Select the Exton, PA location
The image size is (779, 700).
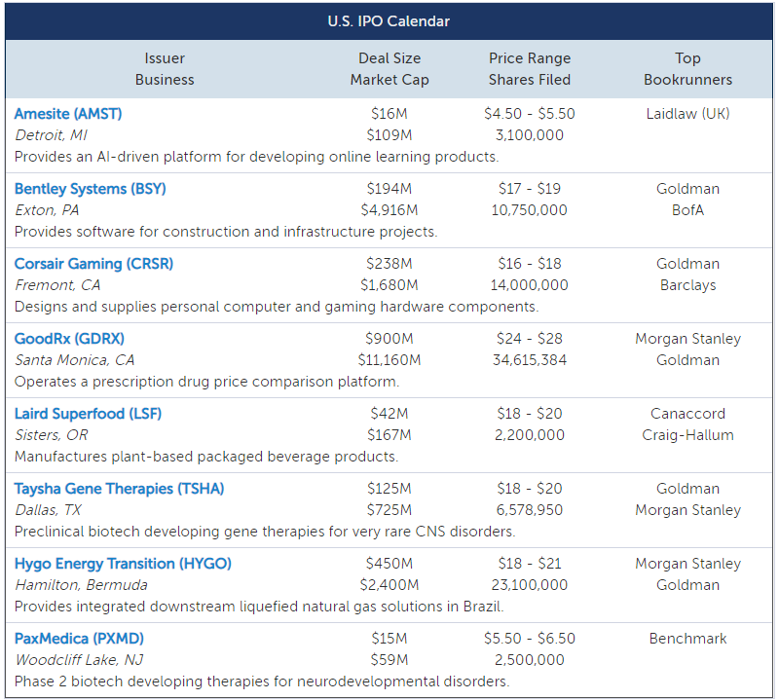tap(47, 210)
